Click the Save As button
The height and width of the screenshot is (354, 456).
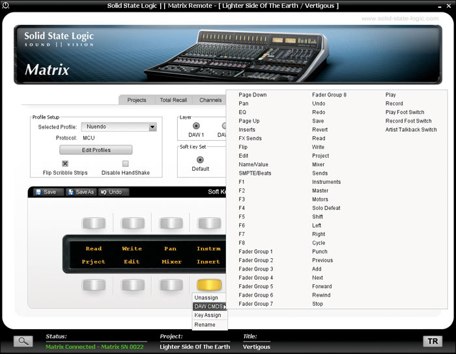point(81,192)
